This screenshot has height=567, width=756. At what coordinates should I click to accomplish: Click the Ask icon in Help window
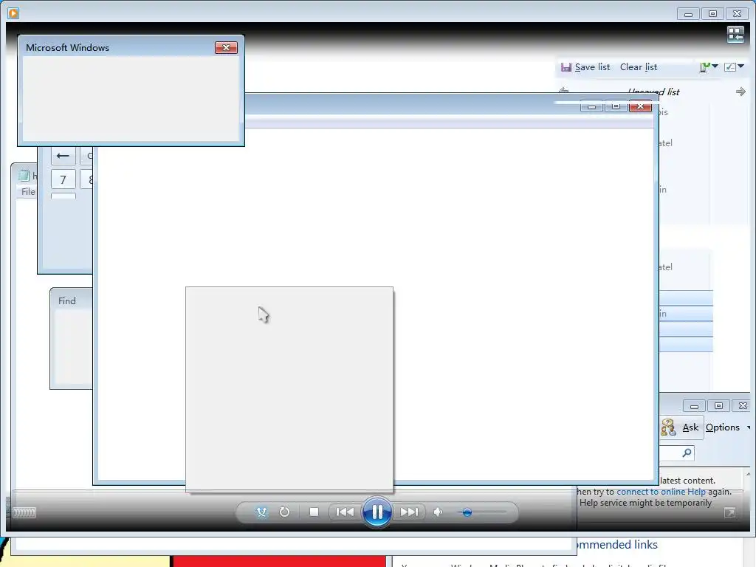tap(668, 427)
